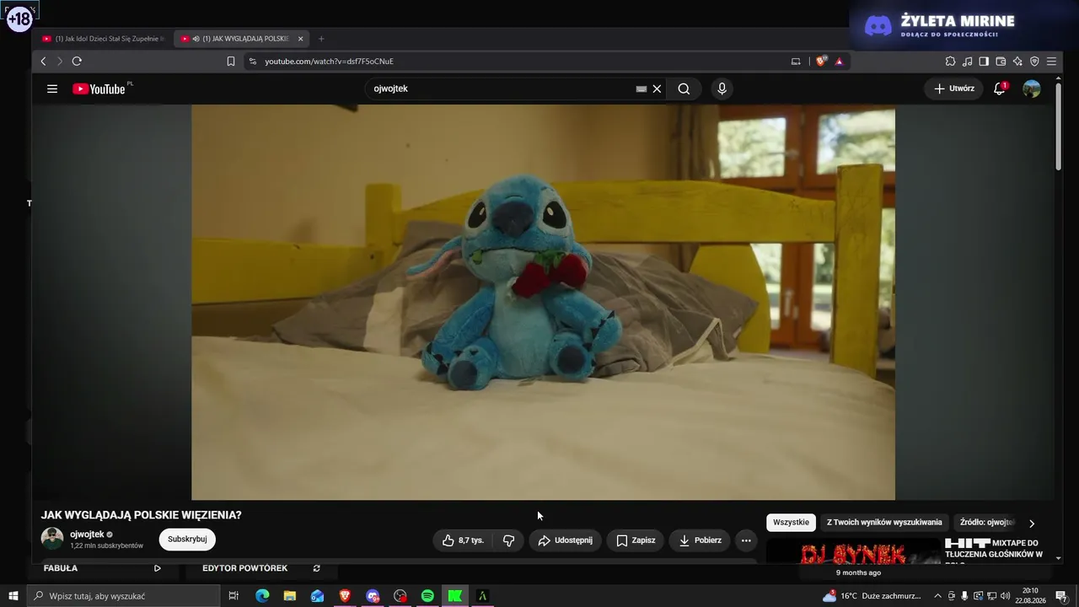Open the weather widget showing 16°C

pyautogui.click(x=872, y=596)
